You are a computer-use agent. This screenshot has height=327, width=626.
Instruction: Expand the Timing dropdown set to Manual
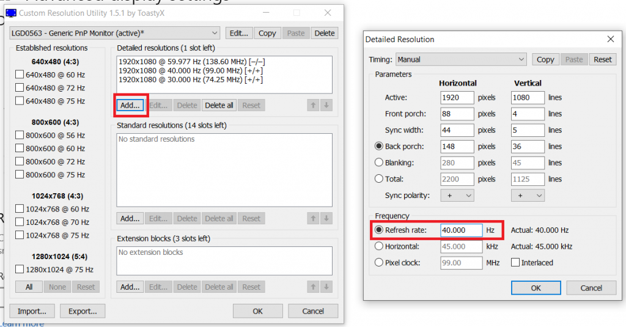pos(460,59)
